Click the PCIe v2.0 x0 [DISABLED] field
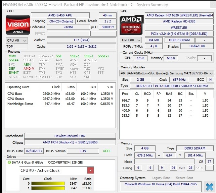The height and width of the screenshot is (193, 216). click(179, 34)
